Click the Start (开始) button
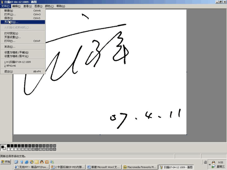 pos(6,162)
